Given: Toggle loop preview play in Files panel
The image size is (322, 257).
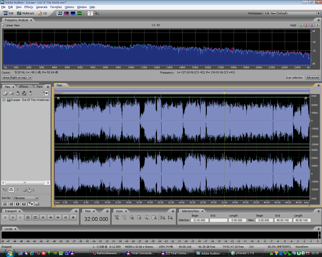Looking at the screenshot, I should (x=11, y=190).
